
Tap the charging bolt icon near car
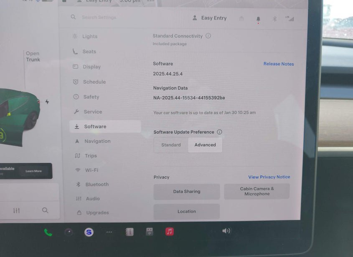(47, 102)
